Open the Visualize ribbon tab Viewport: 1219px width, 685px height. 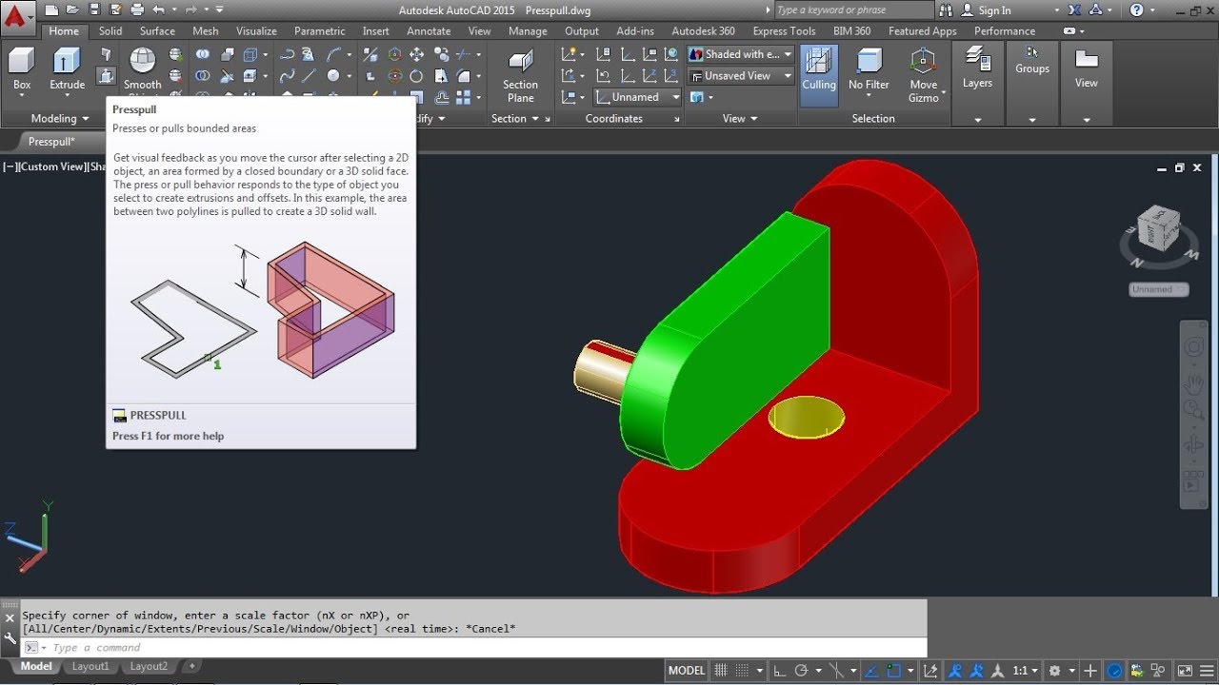pyautogui.click(x=256, y=30)
